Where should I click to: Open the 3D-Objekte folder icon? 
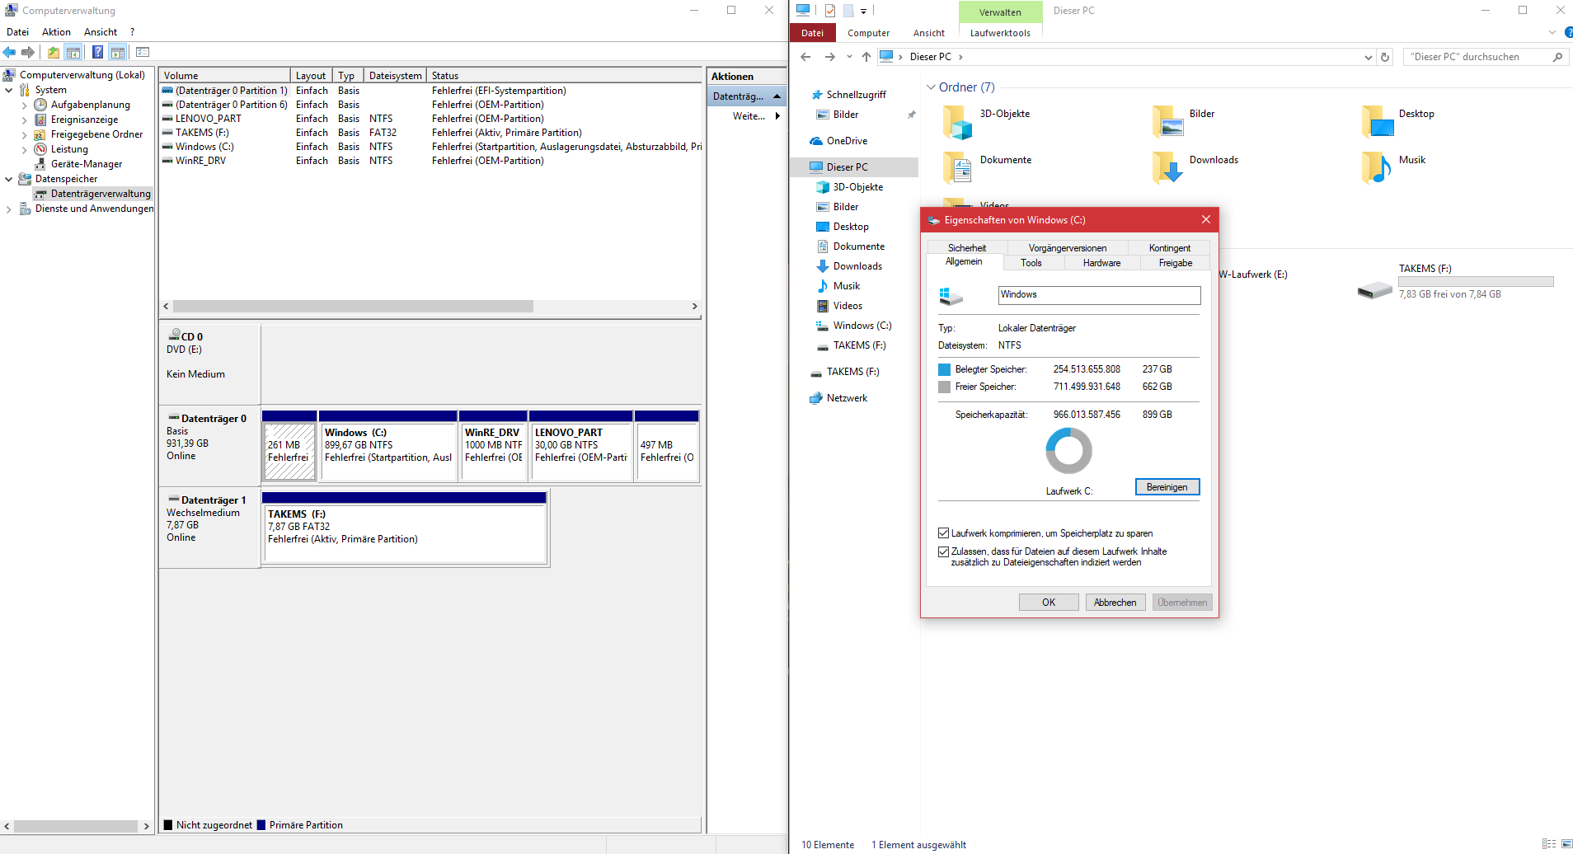pyautogui.click(x=957, y=122)
